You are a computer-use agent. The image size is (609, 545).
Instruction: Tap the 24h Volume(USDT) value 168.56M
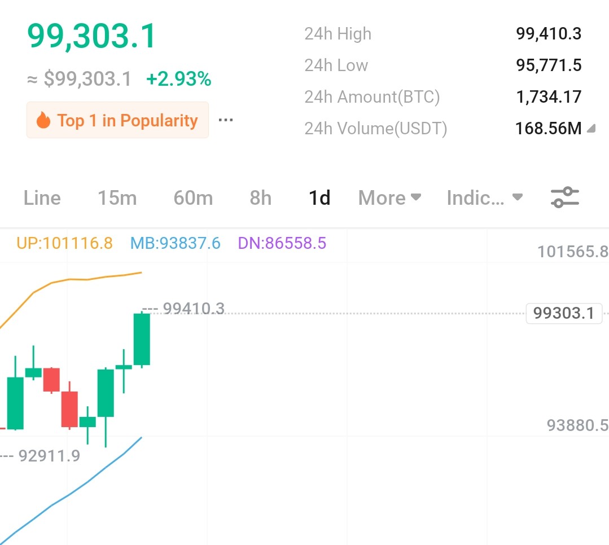[x=548, y=129]
